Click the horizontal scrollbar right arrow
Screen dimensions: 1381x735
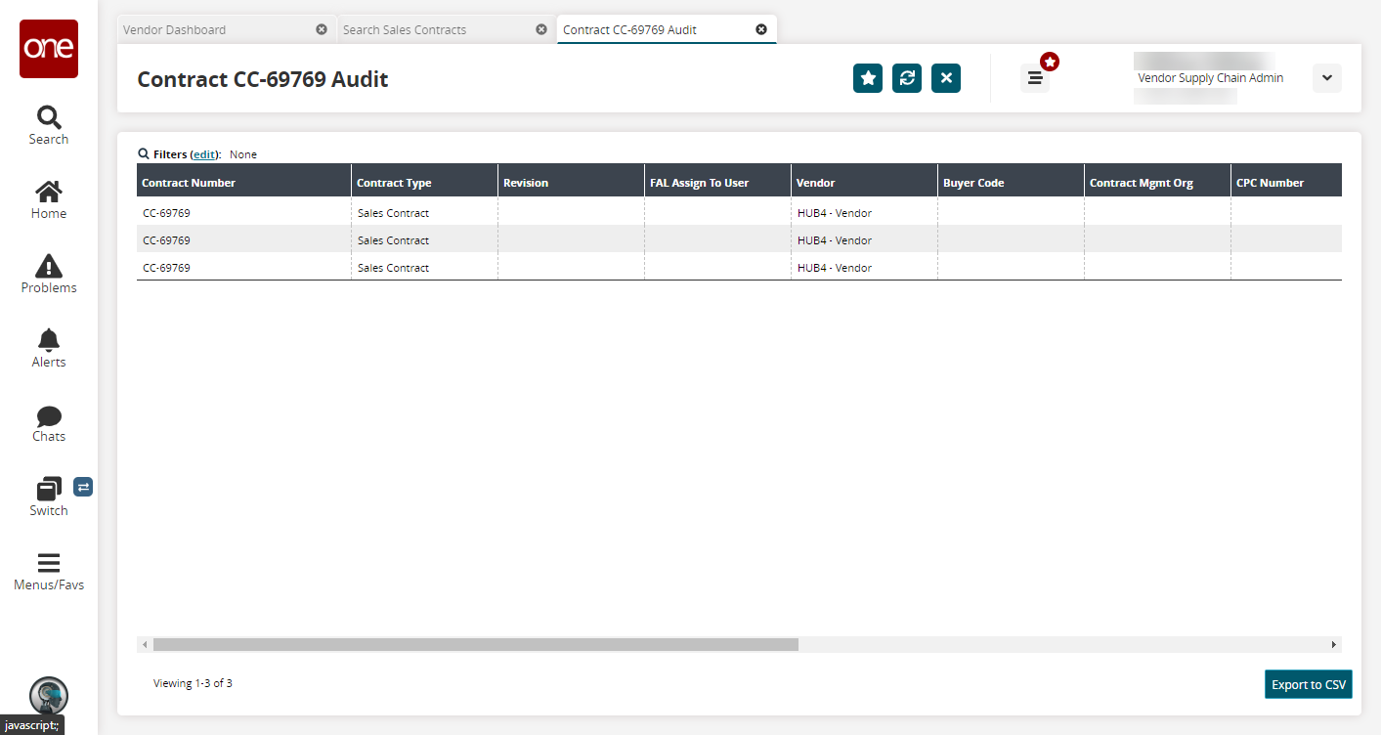point(1333,645)
